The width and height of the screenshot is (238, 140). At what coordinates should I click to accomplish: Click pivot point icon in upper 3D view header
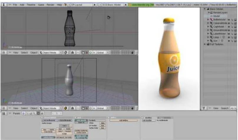coord(72,53)
